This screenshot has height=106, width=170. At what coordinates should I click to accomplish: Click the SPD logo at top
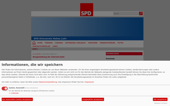[87, 10]
